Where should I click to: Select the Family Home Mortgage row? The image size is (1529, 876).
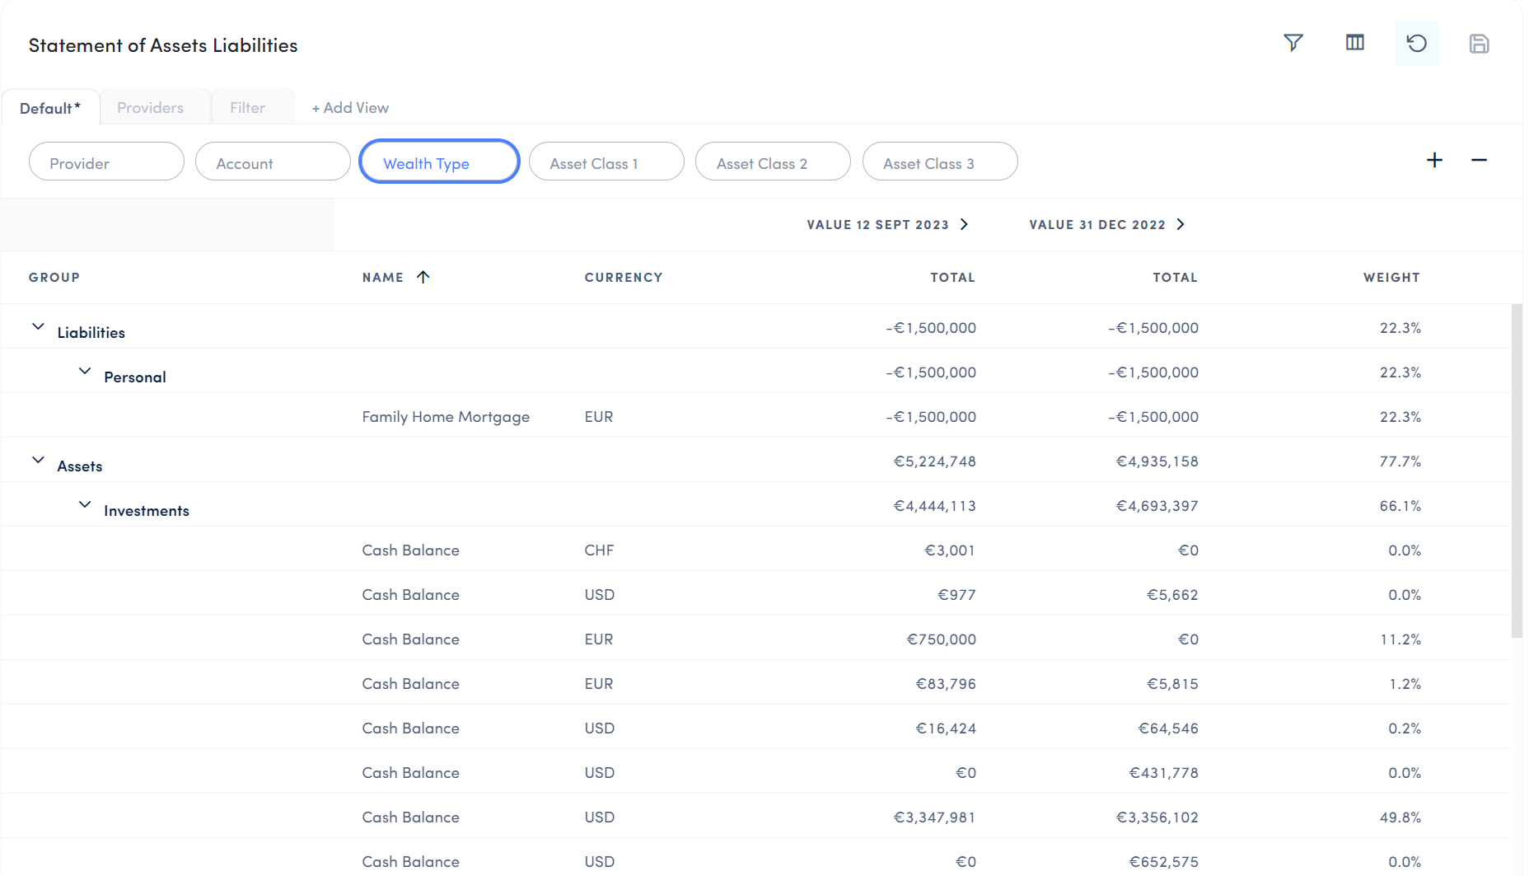pos(446,417)
